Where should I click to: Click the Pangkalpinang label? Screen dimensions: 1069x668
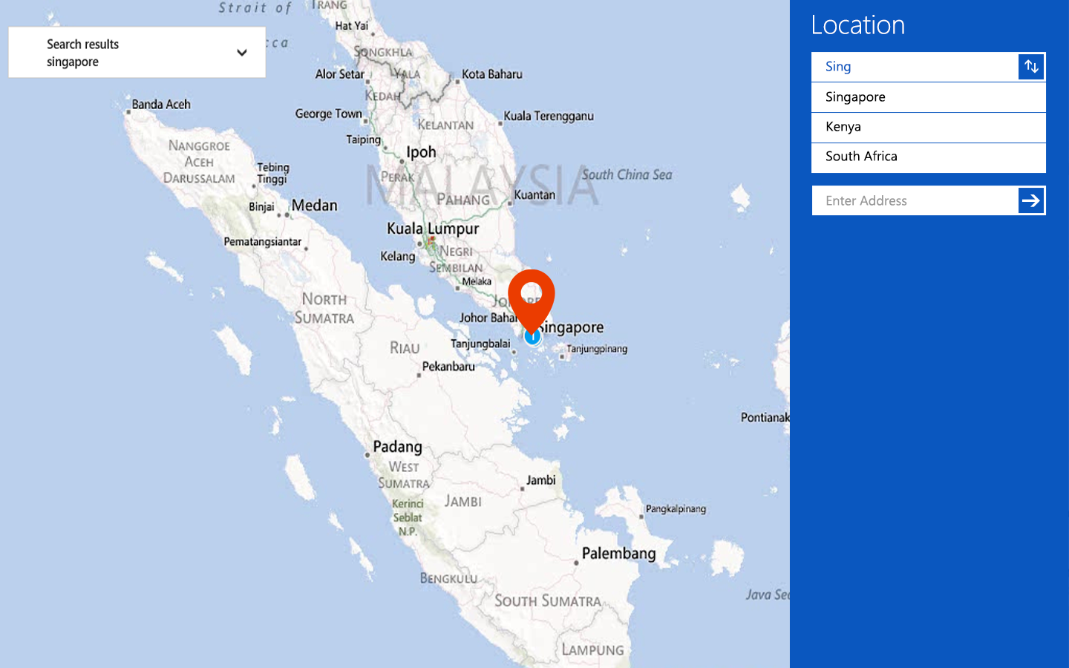(676, 509)
